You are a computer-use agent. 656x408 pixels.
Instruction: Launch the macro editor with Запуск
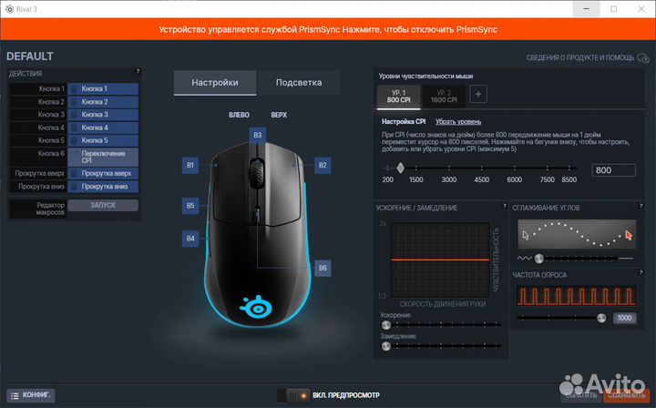pos(103,205)
